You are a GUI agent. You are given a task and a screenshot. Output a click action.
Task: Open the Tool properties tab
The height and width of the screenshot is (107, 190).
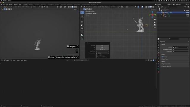coord(158,42)
